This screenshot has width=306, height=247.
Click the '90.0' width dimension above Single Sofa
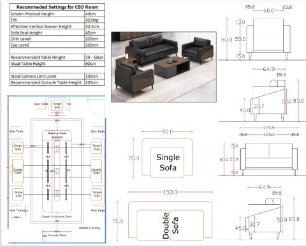pos(167,131)
